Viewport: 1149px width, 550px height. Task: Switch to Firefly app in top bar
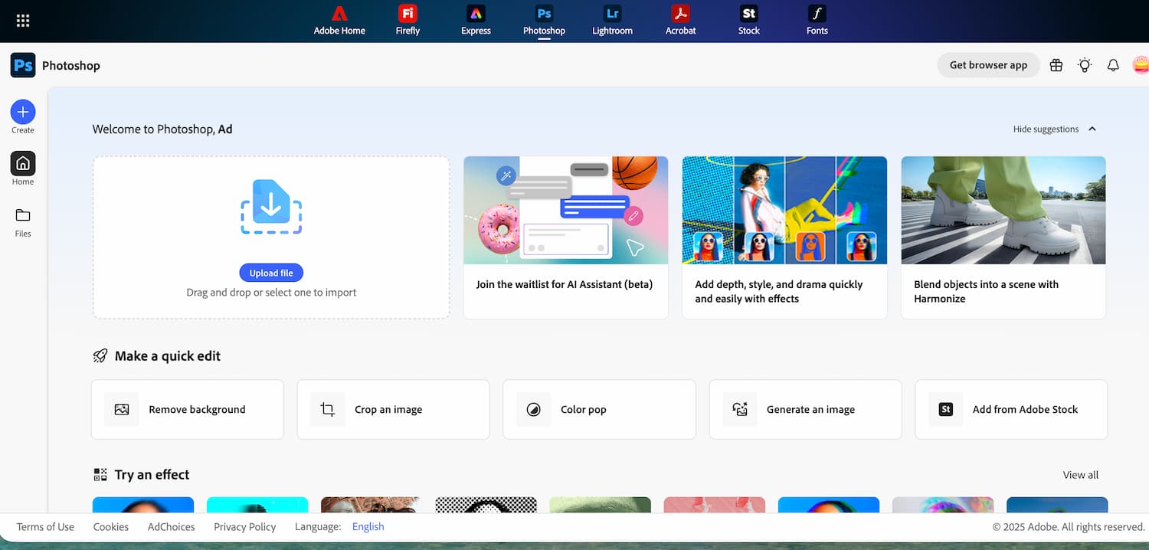pos(408,21)
